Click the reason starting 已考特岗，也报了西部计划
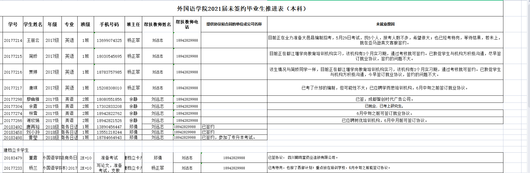The height and width of the screenshot is (173, 530). pos(385,168)
